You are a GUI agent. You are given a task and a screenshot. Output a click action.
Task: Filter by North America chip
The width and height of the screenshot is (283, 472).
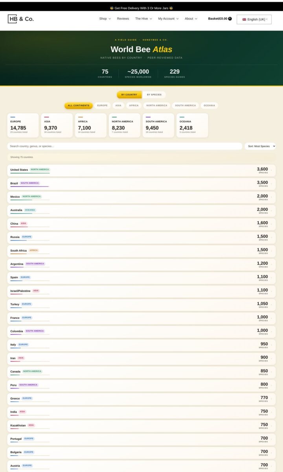tap(157, 105)
